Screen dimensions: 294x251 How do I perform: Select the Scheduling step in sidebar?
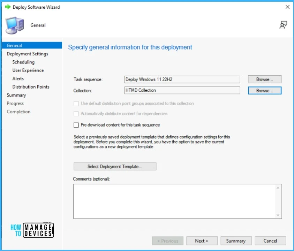tap(23, 62)
